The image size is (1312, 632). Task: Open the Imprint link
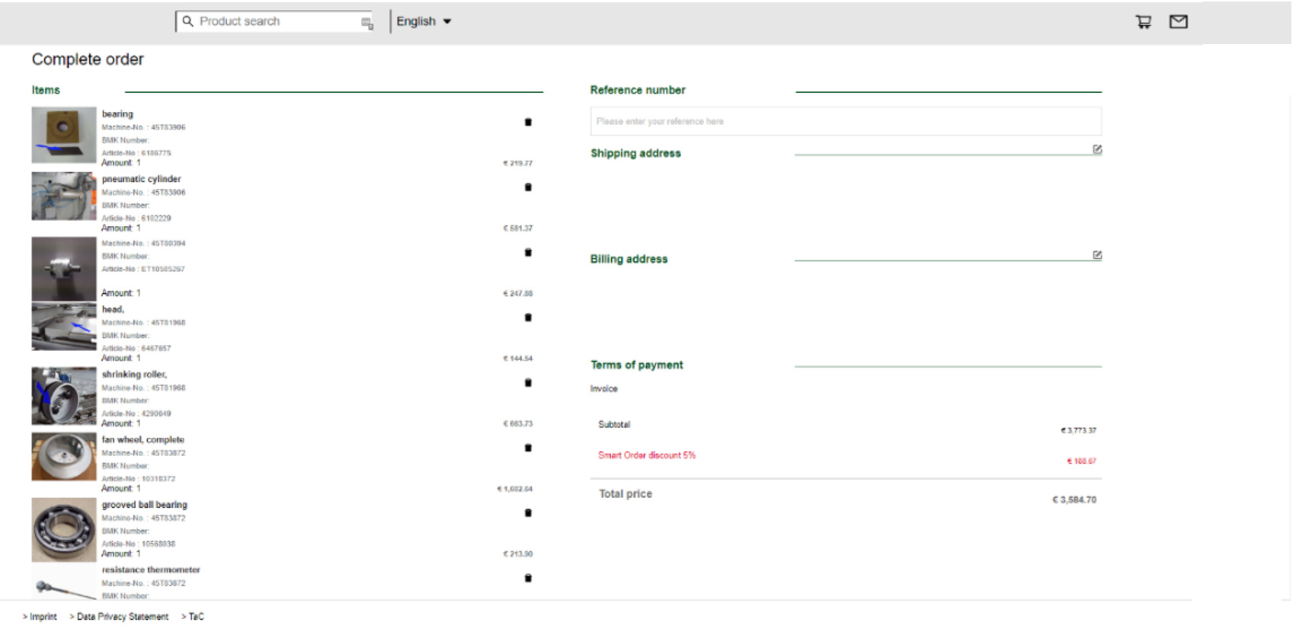pyautogui.click(x=42, y=617)
